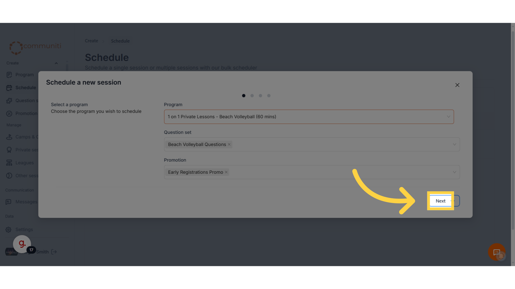Viewport: 515px width, 289px height.
Task: Open Program in the sidebar
Action: coord(24,75)
